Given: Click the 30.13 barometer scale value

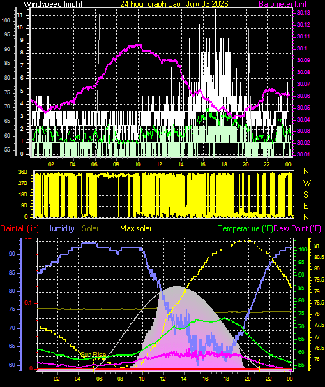Looking at the screenshot, I should pos(303,13).
